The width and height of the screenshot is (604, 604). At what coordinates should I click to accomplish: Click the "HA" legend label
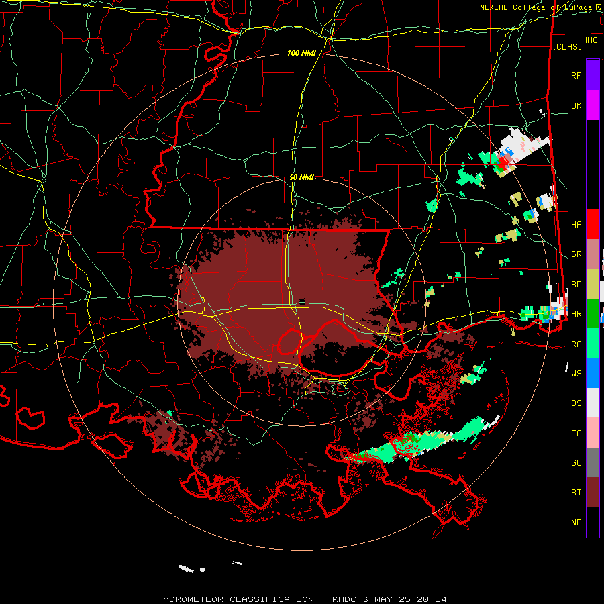tap(576, 225)
